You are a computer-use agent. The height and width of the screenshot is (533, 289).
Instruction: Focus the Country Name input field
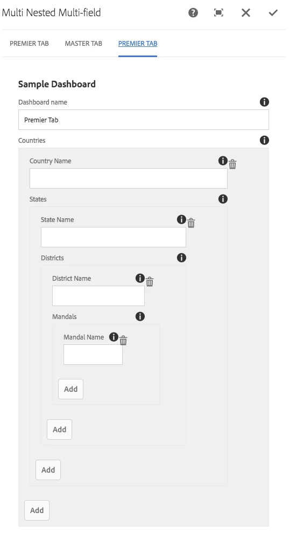point(129,178)
